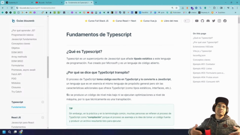Open the YouTube icon in header

(x=196, y=21)
